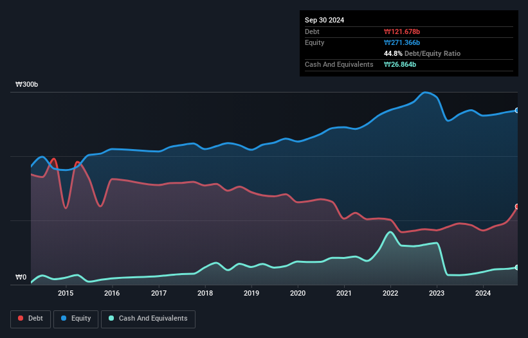The width and height of the screenshot is (528, 338).
Task: Click the 2023 x-axis label
Action: click(437, 293)
